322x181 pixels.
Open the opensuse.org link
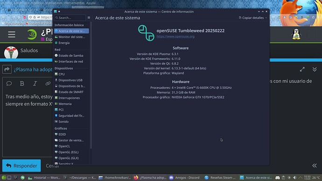[x=175, y=36]
